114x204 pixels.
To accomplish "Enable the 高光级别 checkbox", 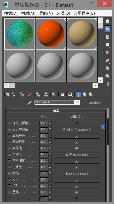I will (9, 142).
